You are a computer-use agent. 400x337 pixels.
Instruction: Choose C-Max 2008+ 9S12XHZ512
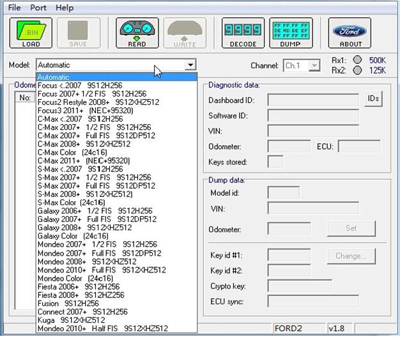click(116, 144)
